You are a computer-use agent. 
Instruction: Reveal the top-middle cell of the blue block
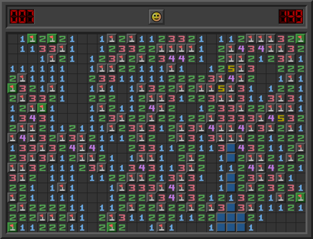231,217
